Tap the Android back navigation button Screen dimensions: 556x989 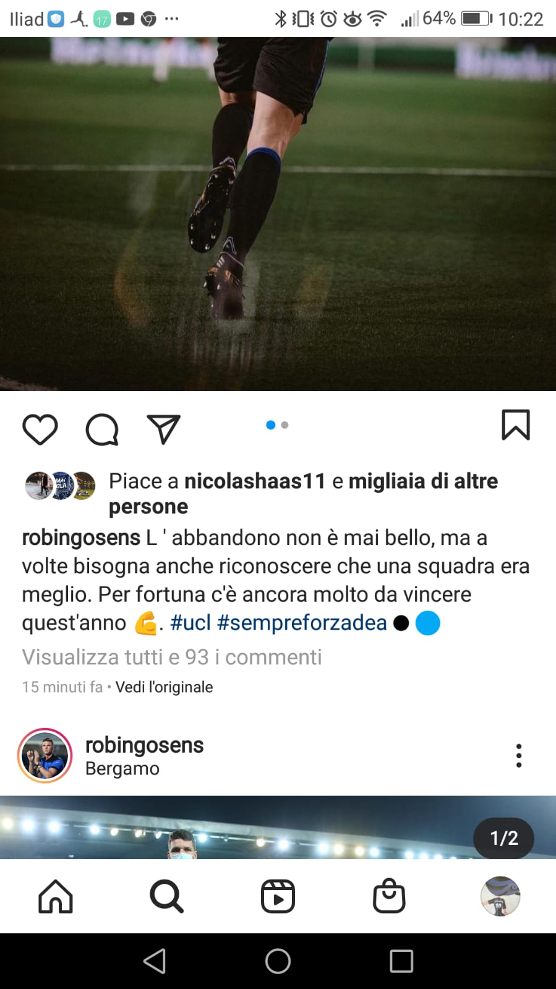click(x=155, y=961)
